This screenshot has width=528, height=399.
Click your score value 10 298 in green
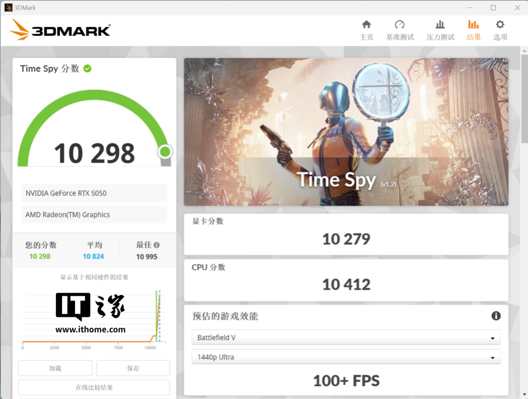(40, 256)
